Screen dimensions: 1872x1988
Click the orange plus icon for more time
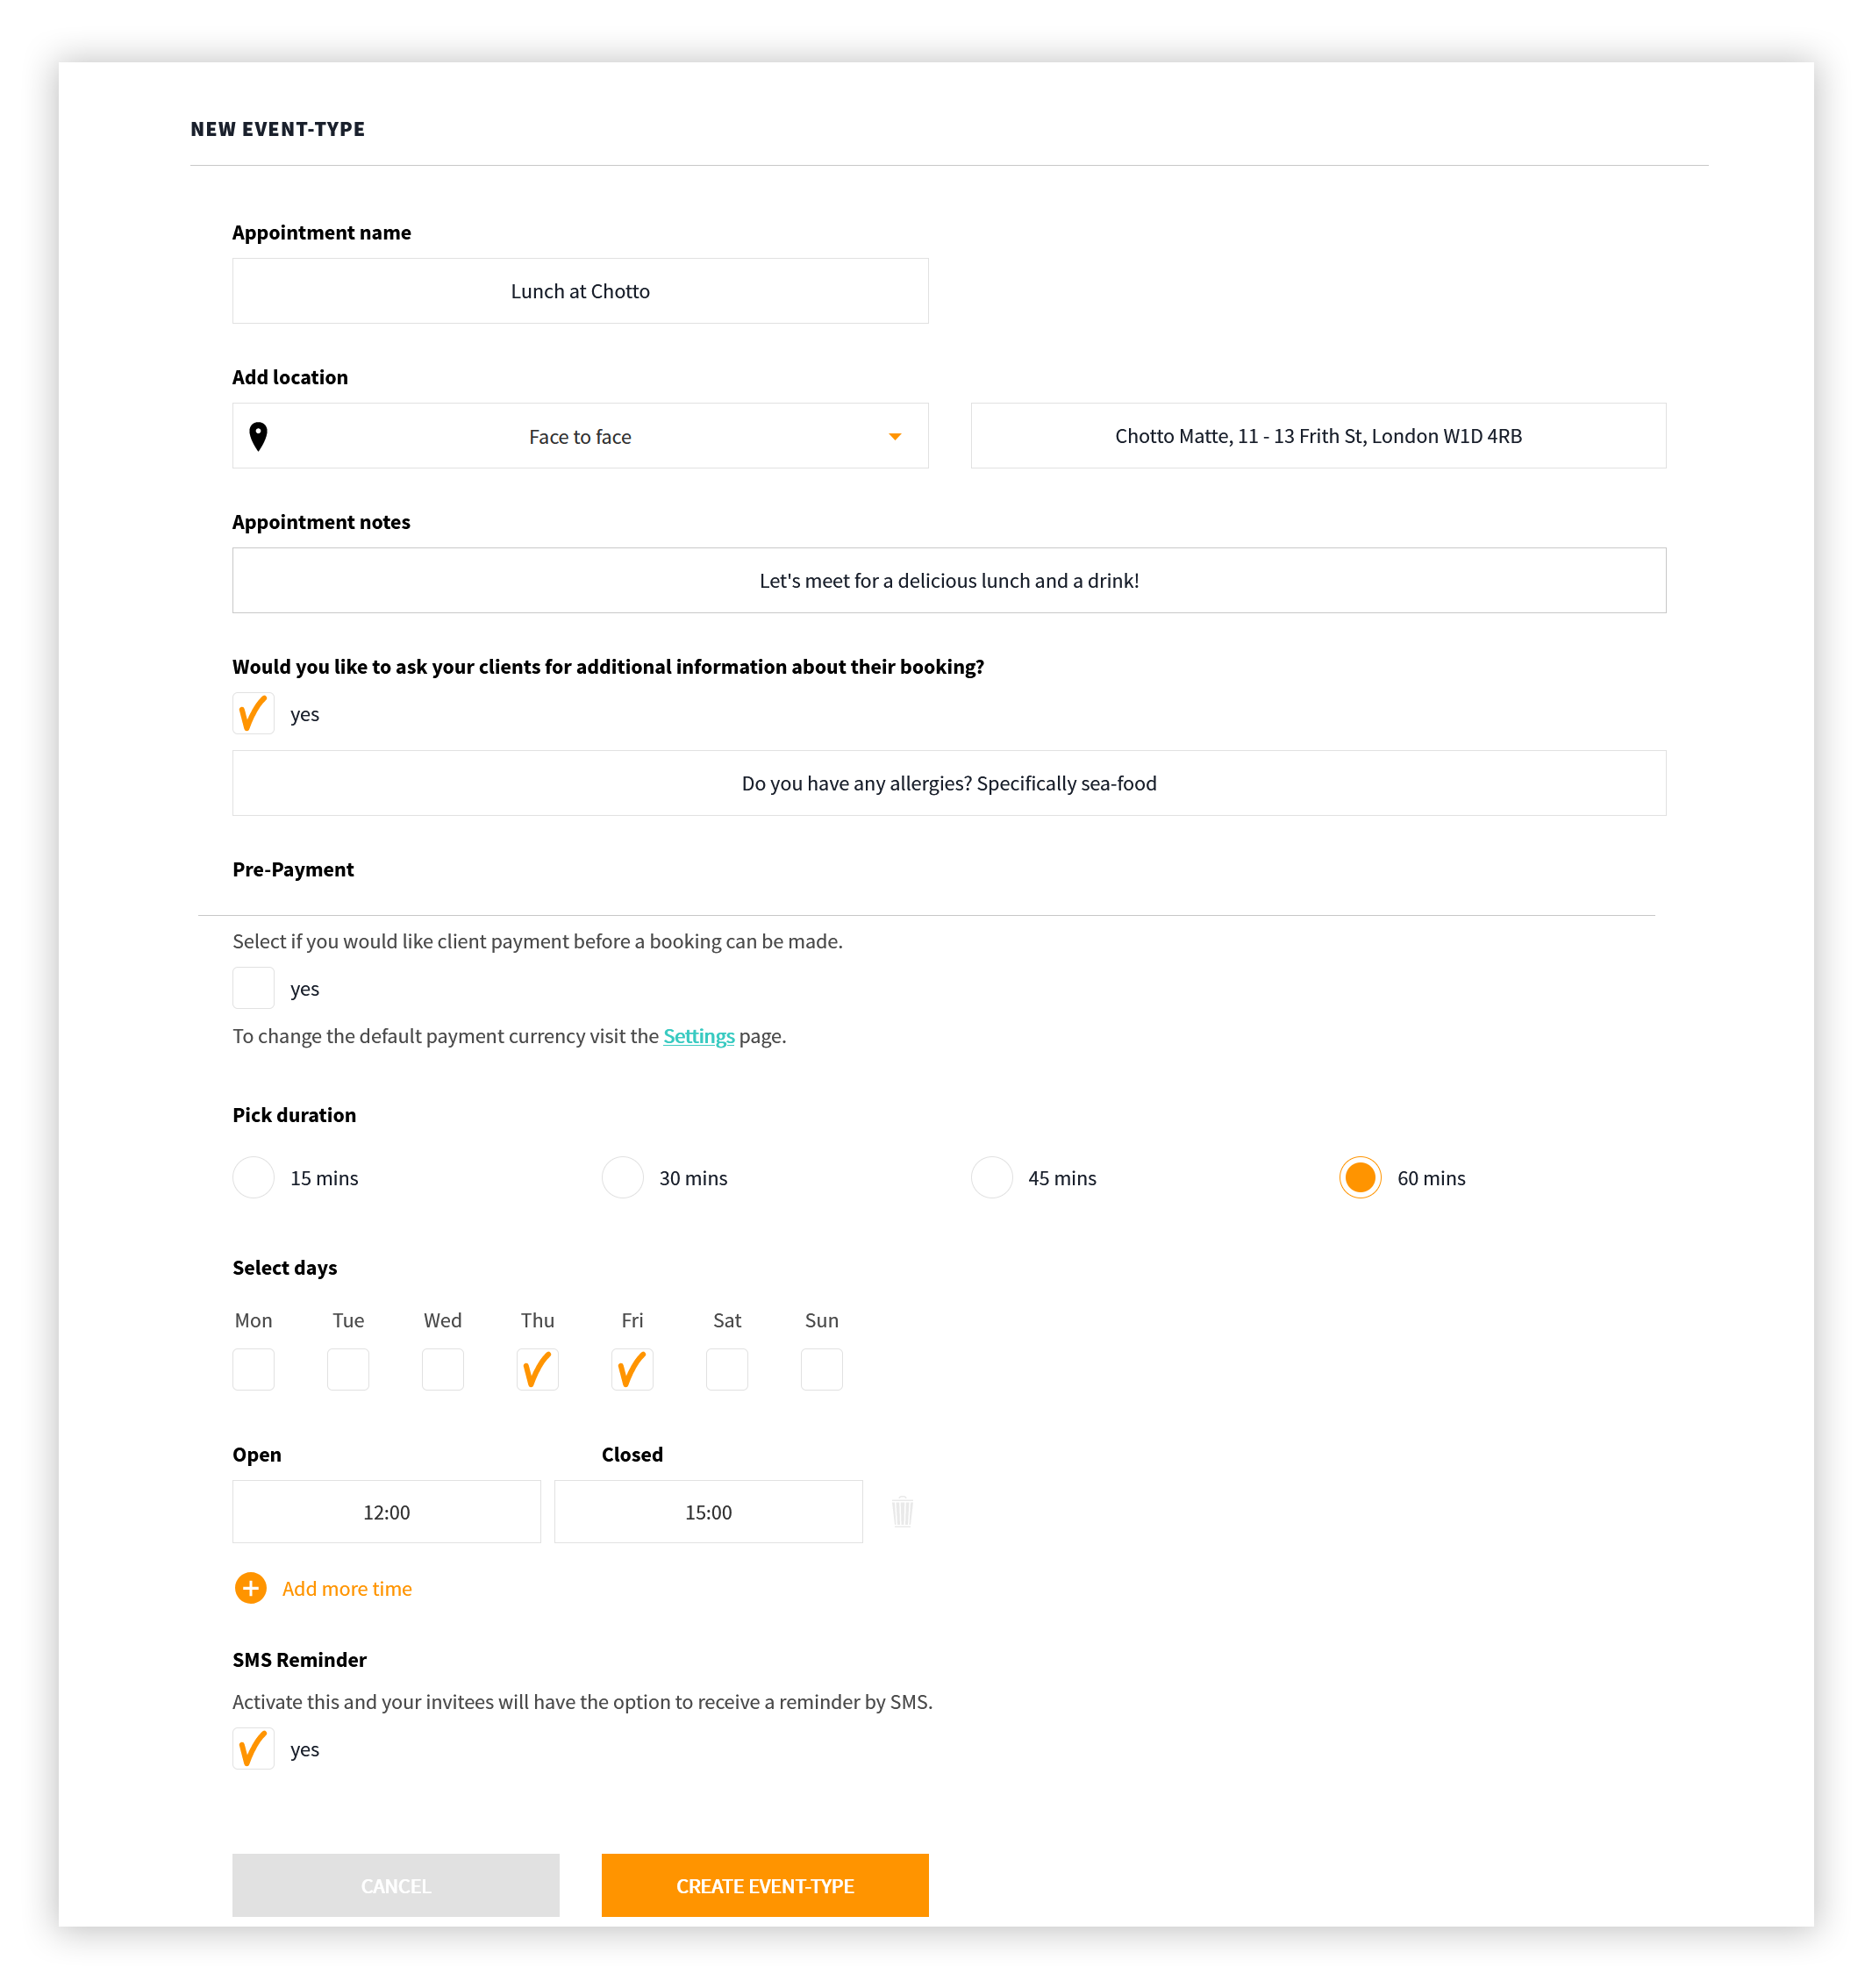coord(250,1588)
